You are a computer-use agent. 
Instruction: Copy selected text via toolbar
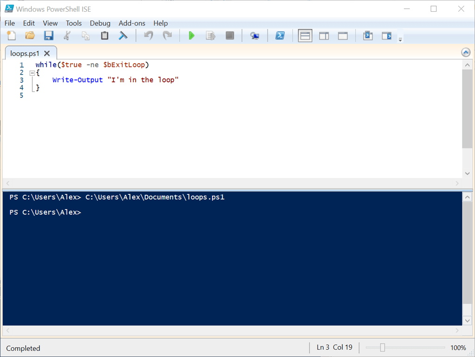(86, 36)
